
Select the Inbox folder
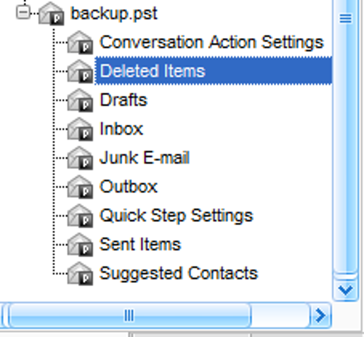tap(121, 129)
